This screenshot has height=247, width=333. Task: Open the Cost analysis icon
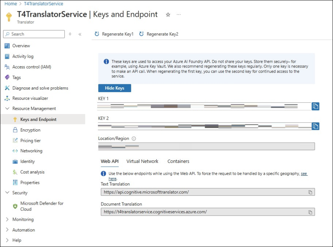pos(15,172)
